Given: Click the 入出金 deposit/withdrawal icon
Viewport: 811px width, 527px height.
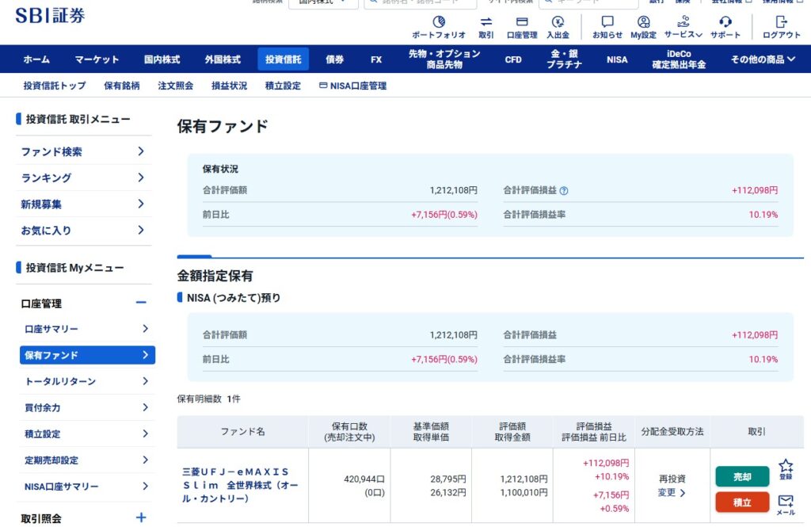Looking at the screenshot, I should (558, 22).
